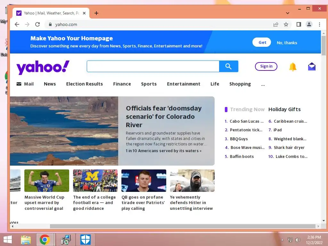Open a new tab with plus icon
Image resolution: width=328 pixels, height=246 pixels.
[x=96, y=13]
